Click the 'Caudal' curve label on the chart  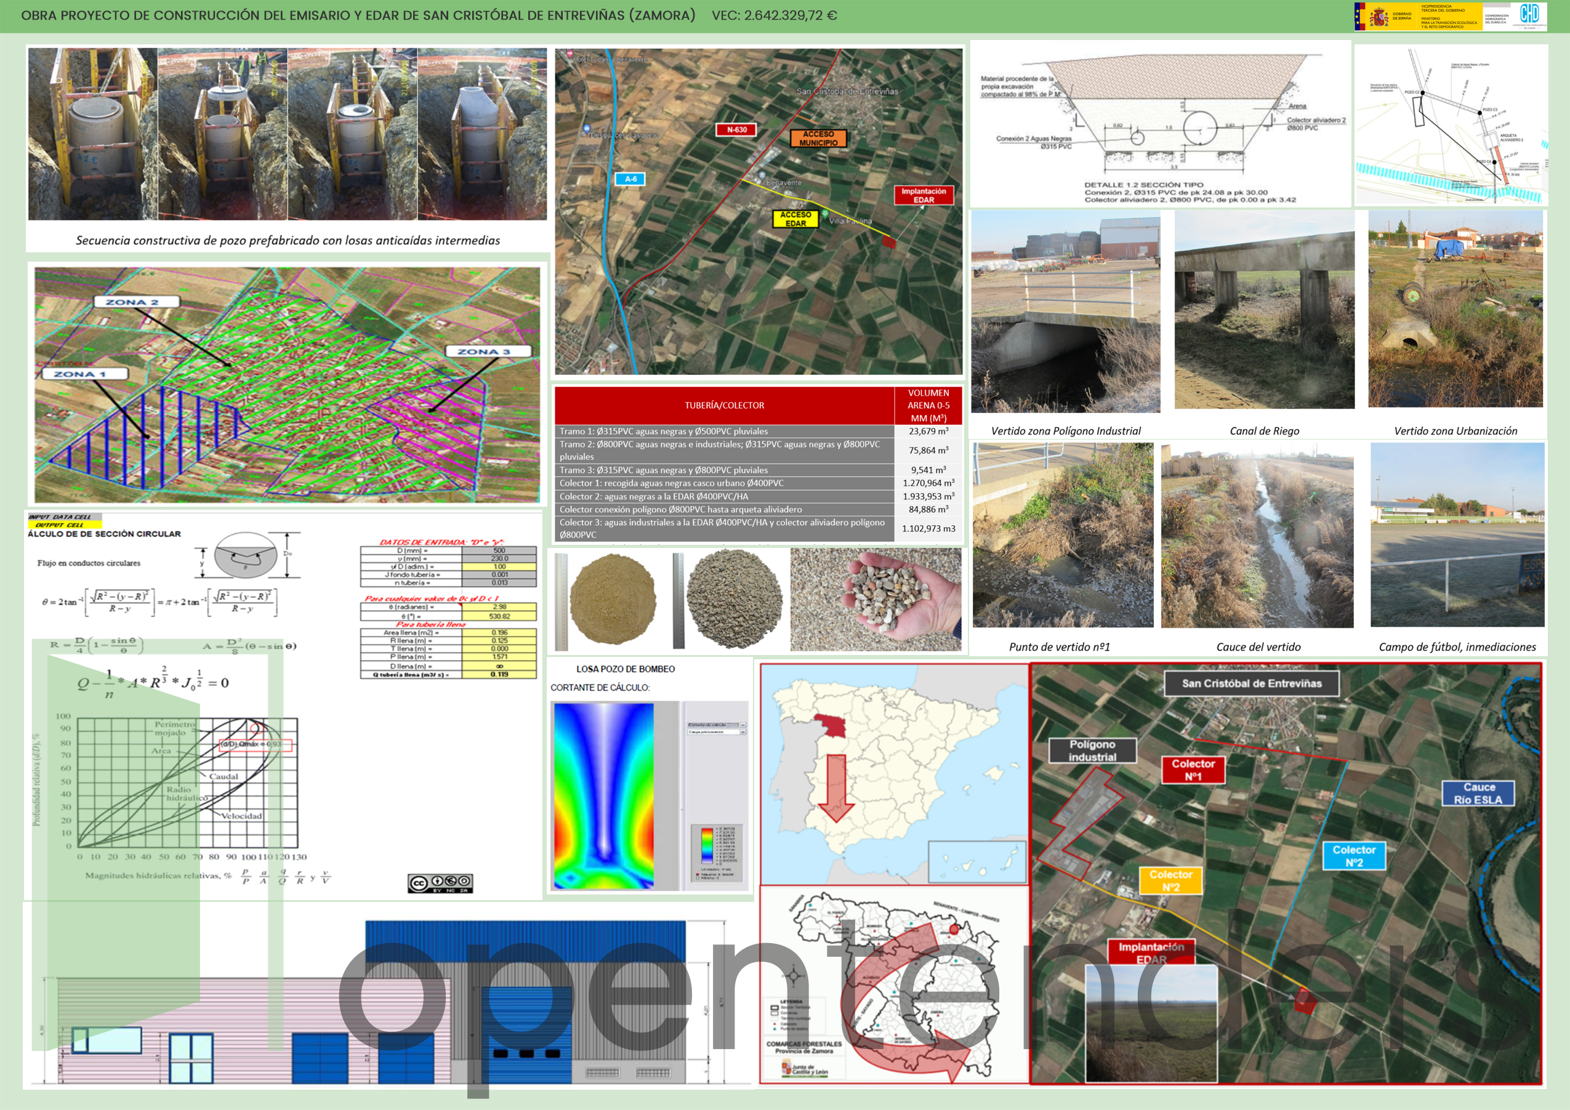click(223, 776)
